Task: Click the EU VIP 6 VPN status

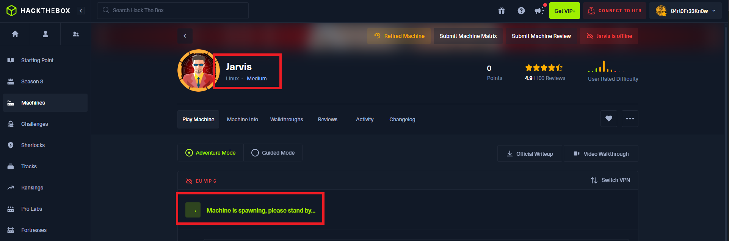Action: pos(201,181)
